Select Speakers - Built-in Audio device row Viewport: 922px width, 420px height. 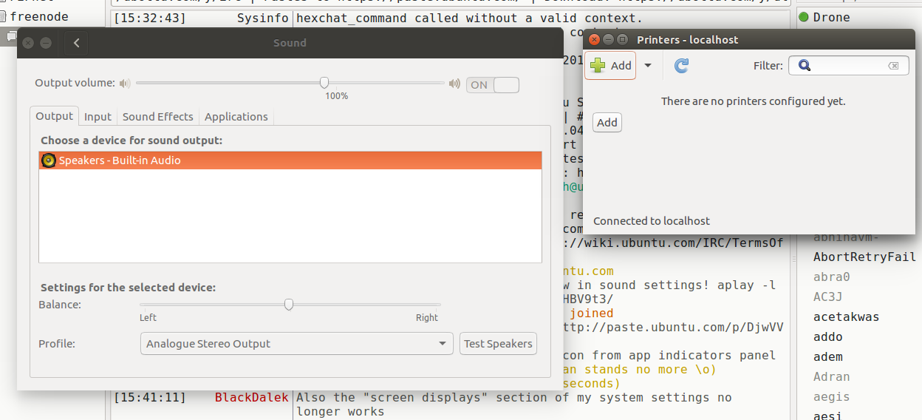pos(290,160)
